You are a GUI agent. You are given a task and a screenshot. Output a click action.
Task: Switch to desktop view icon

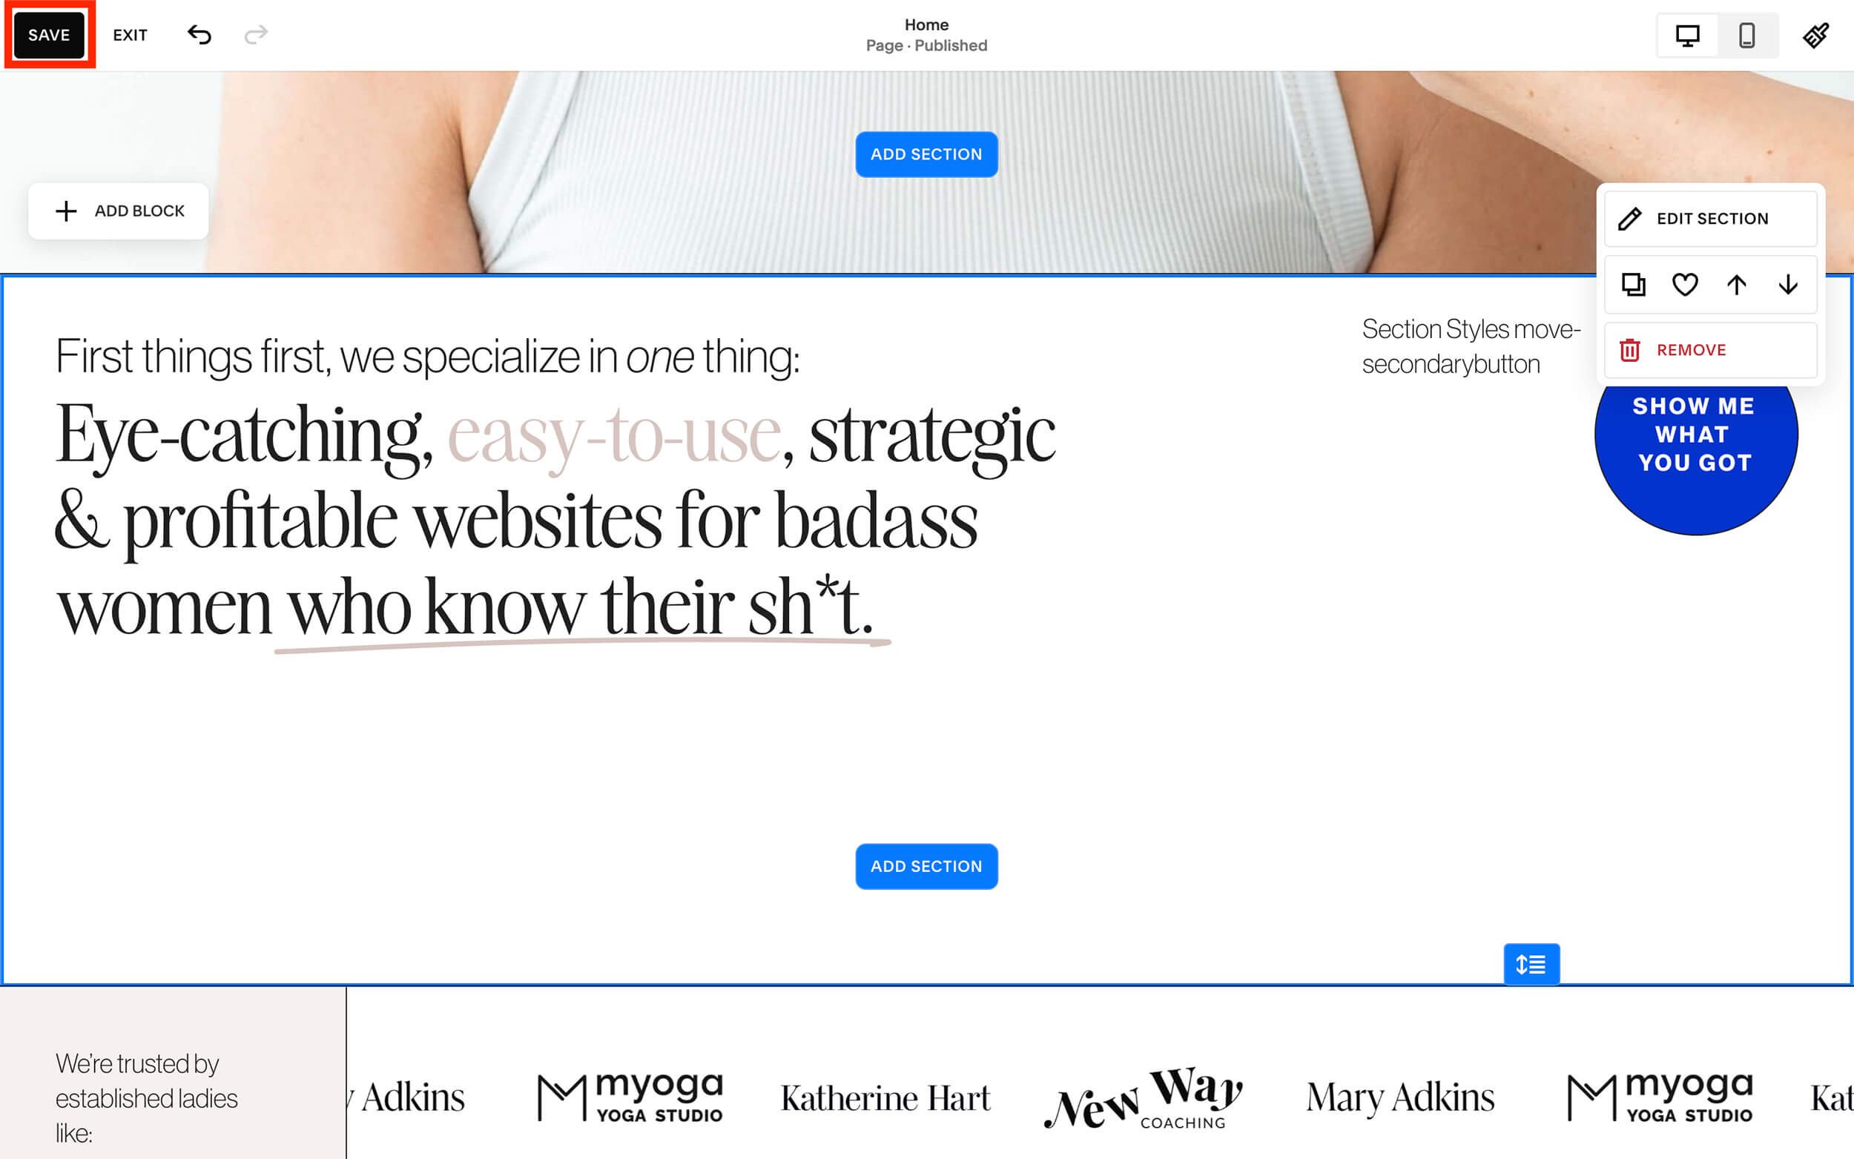point(1687,36)
